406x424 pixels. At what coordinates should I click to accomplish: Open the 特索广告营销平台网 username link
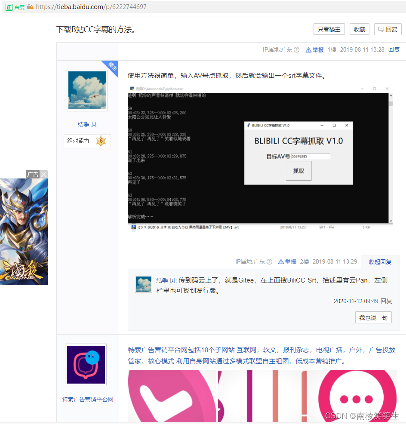[x=88, y=399]
